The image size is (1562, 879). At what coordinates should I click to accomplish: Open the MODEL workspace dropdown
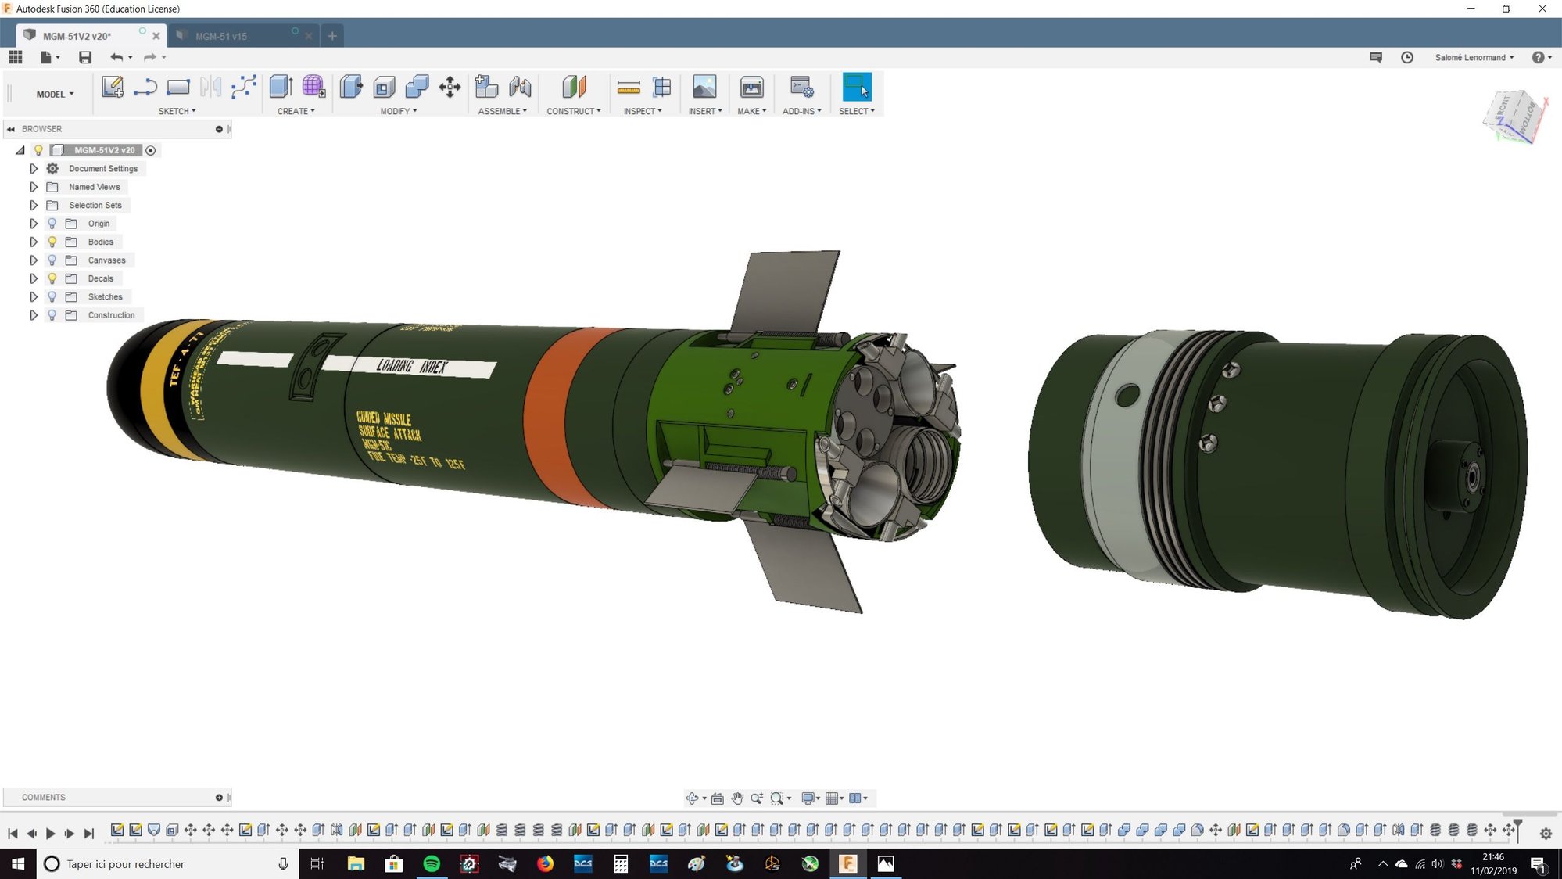(x=55, y=94)
